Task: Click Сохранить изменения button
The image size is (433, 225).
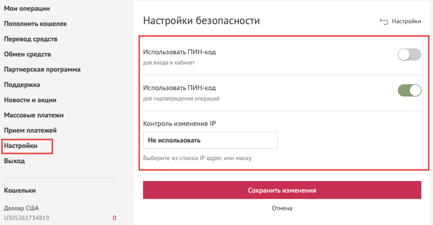Action: [x=282, y=190]
